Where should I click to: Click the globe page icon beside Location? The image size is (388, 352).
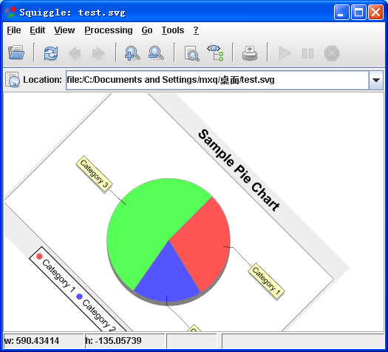coord(13,80)
